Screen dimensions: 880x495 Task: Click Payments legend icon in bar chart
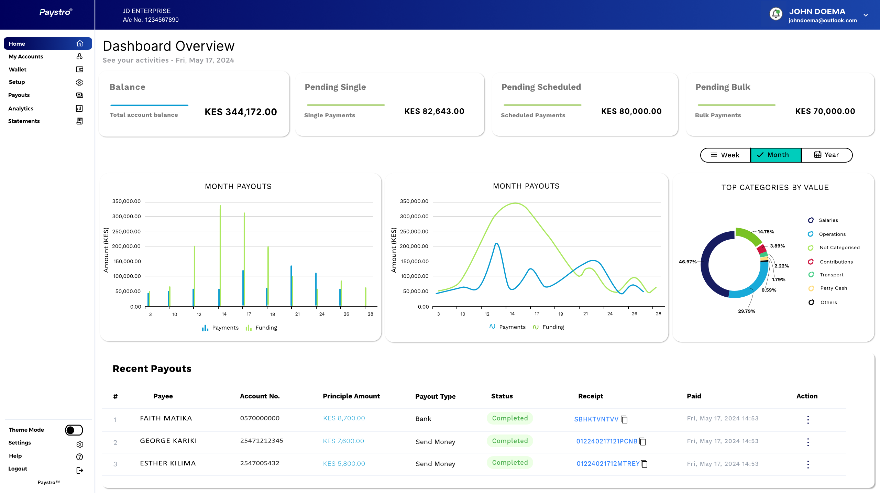(205, 328)
